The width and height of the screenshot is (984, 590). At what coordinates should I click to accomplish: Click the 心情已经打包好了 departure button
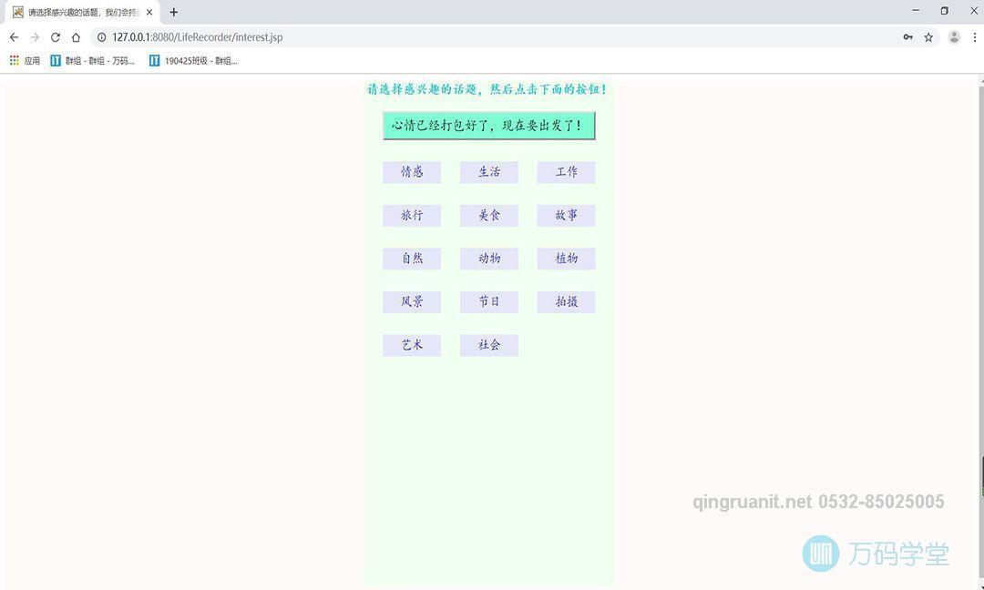tap(488, 126)
